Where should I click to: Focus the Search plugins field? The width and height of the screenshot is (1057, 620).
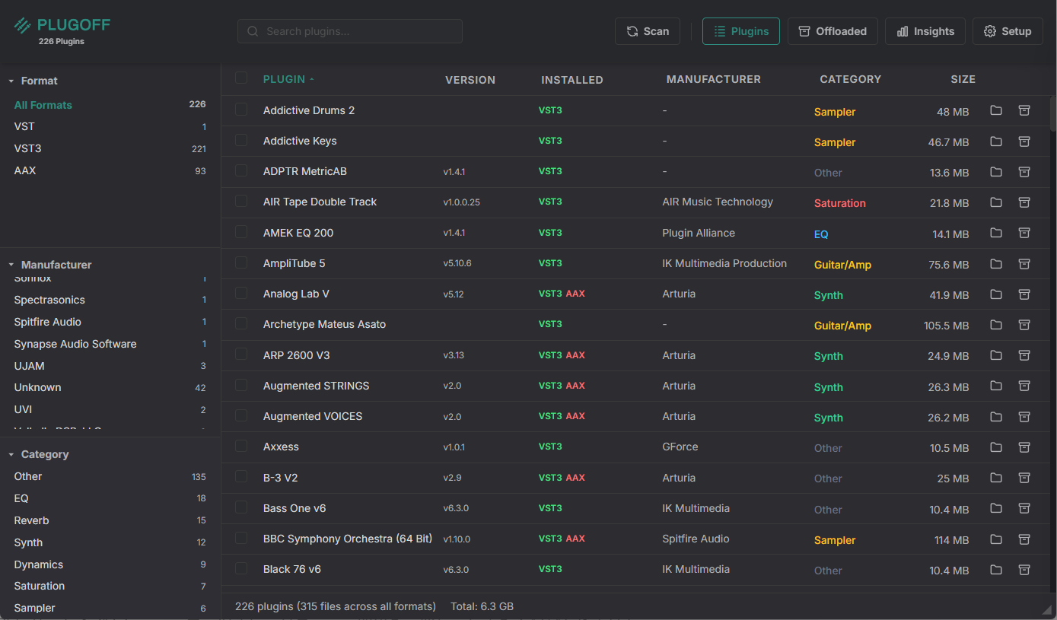point(350,31)
